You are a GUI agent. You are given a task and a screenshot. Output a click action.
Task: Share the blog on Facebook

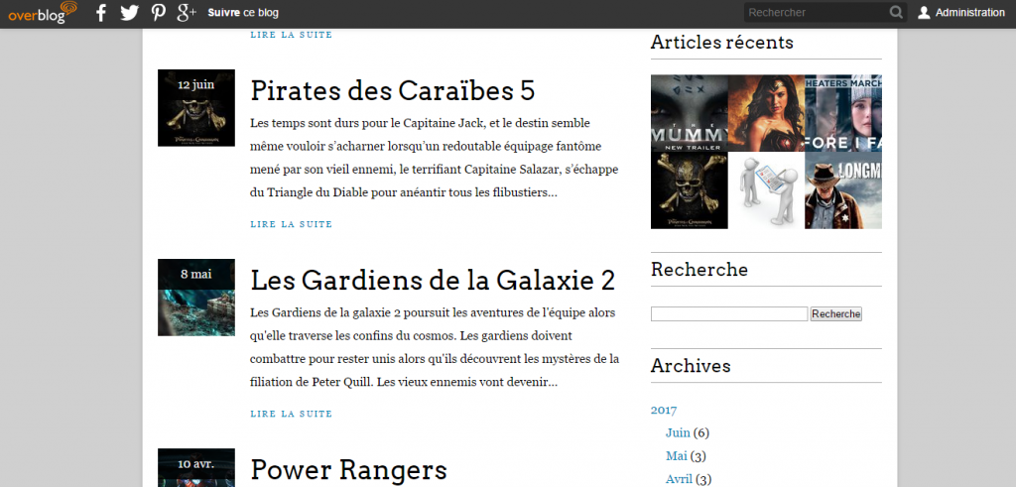[100, 13]
